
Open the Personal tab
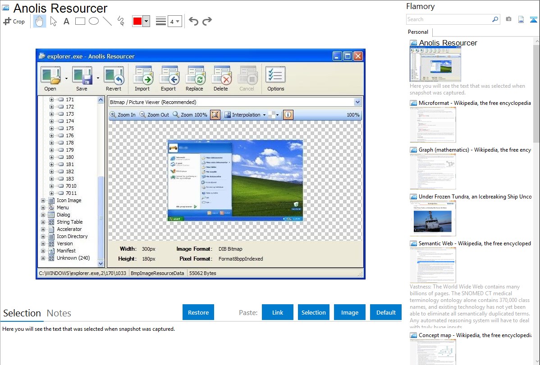coord(418,32)
